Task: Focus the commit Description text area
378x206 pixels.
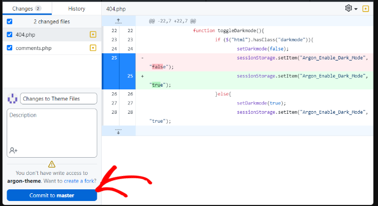Action: point(52,133)
